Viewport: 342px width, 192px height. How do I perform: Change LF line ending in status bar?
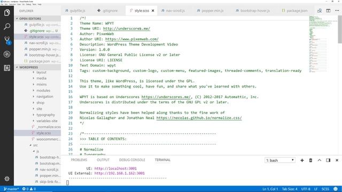click(x=316, y=189)
